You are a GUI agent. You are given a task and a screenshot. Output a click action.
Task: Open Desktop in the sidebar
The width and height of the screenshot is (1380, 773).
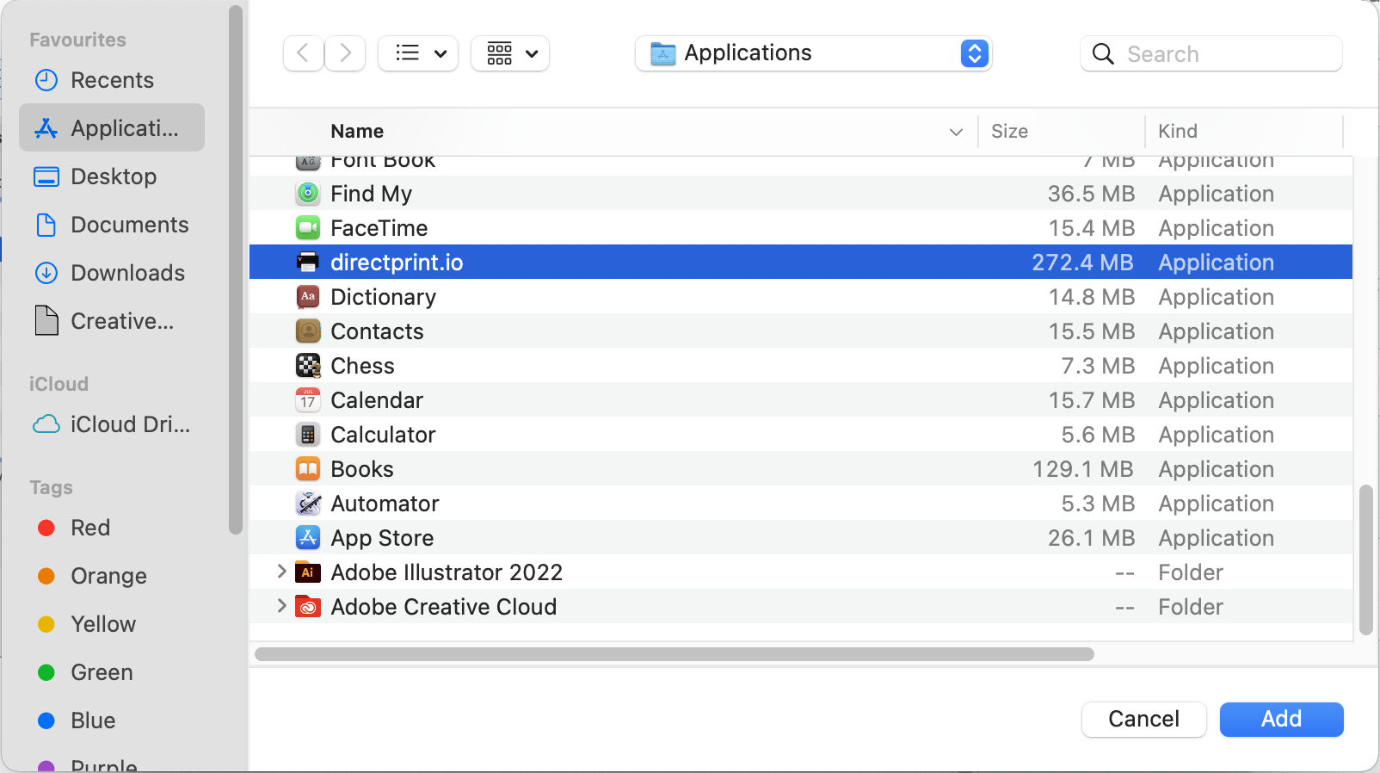pyautogui.click(x=112, y=176)
